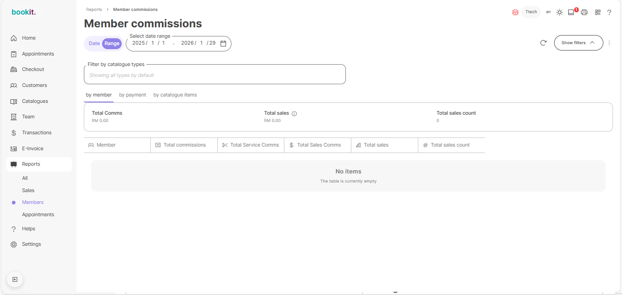Open Filter by catalogue types dropdown
622x295 pixels.
pos(215,75)
